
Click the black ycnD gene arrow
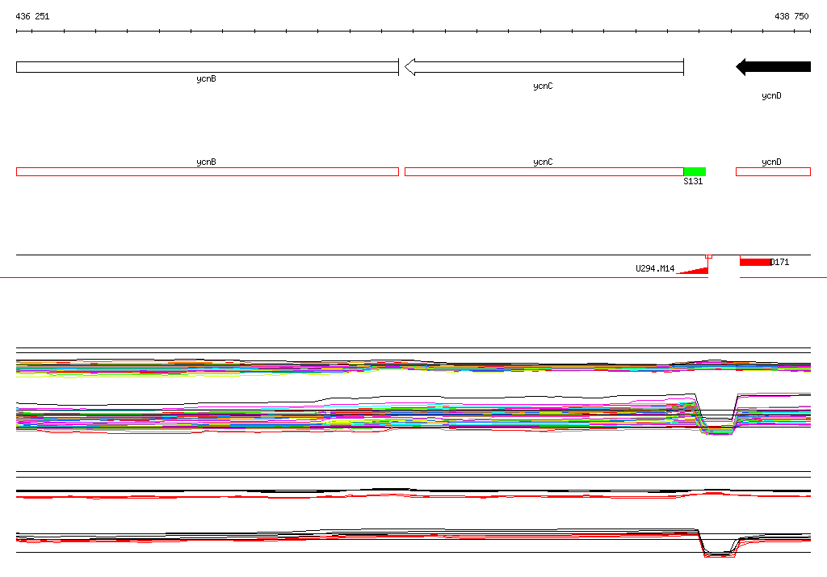(x=773, y=67)
